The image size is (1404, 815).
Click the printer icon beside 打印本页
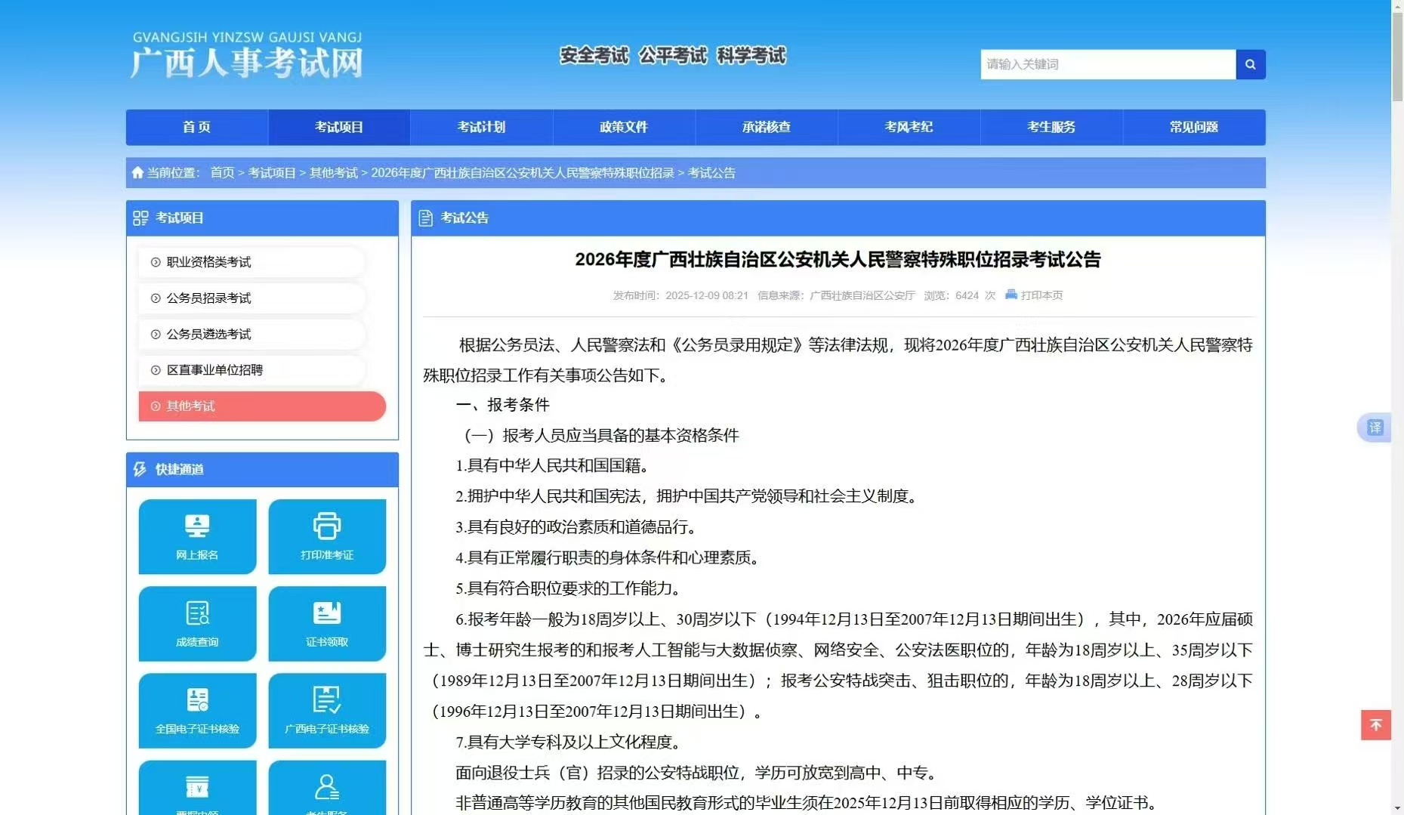point(1010,295)
